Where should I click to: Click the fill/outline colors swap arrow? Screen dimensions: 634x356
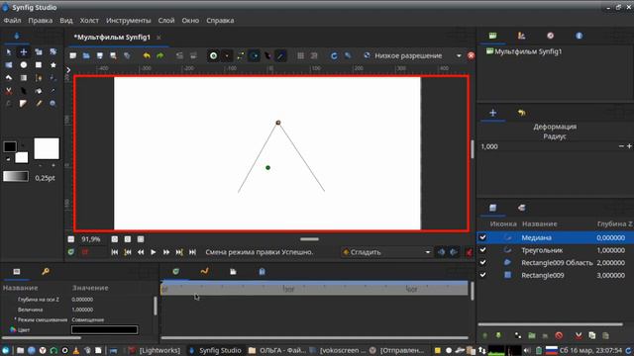click(x=23, y=145)
